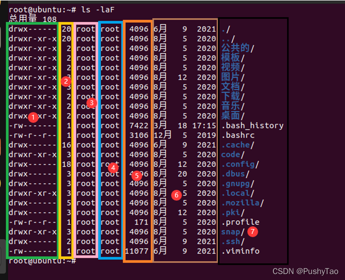This screenshot has height=280, width=345.
Task: Click the 'ls -laF' command text
Action: (x=98, y=10)
